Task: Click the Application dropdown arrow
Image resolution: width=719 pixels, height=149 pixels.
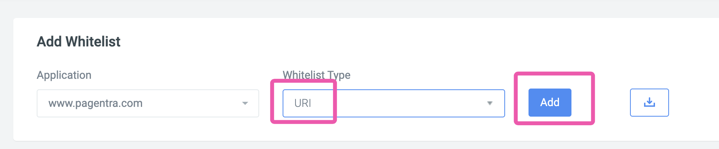Action: [245, 103]
